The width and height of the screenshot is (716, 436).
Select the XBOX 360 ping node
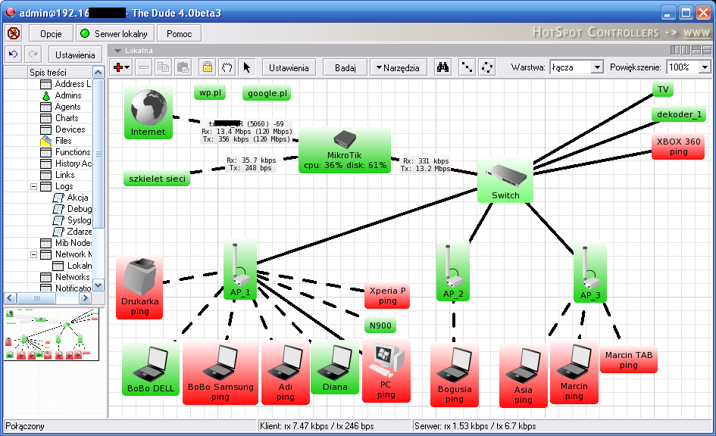pos(679,146)
